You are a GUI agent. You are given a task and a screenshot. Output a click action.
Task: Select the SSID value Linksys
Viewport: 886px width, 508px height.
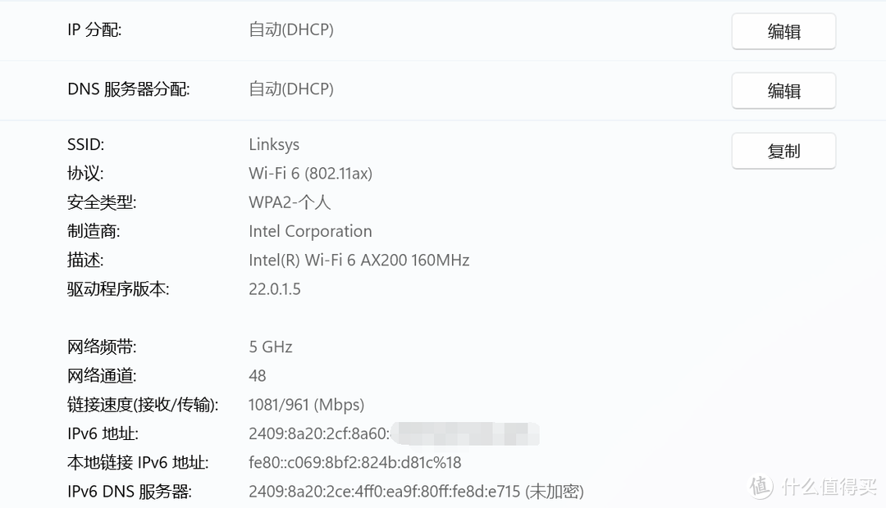274,145
